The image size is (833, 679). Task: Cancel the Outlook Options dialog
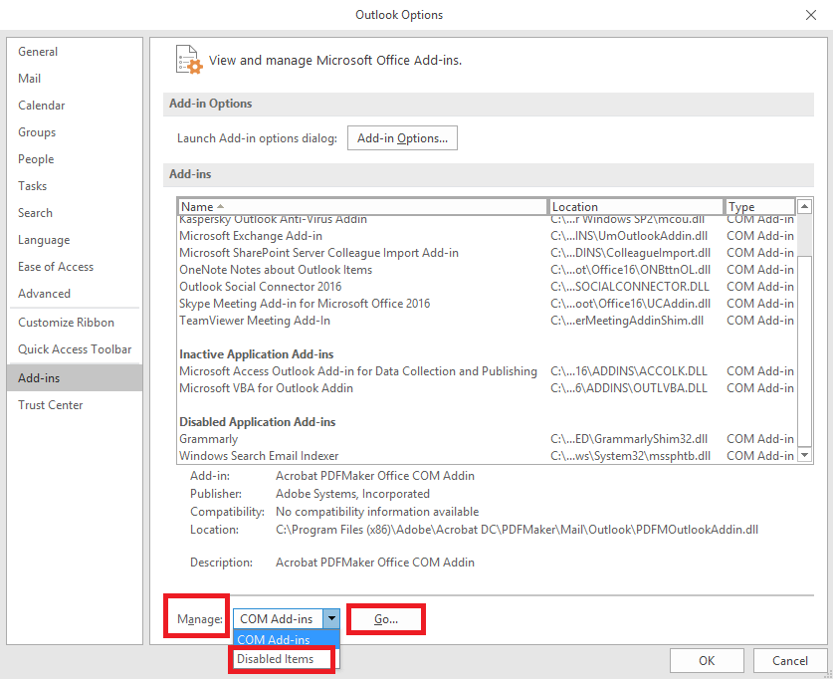790,660
